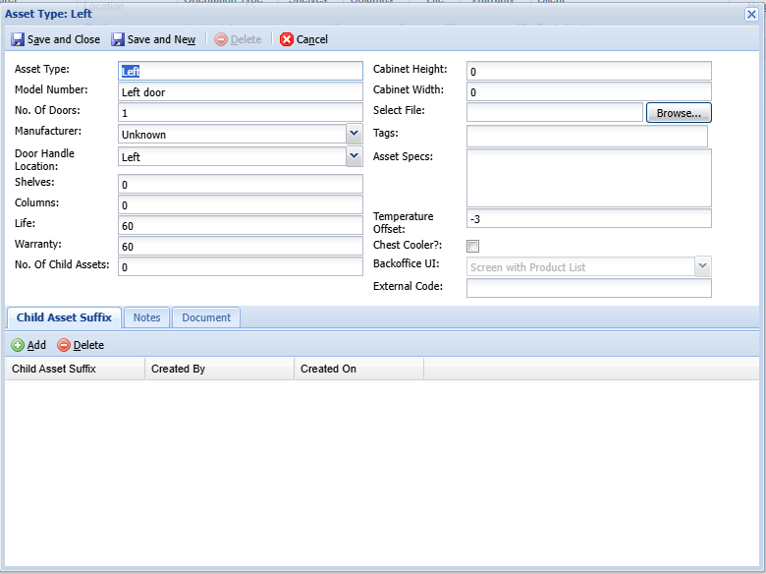Click the Asset Specs text area

pyautogui.click(x=588, y=178)
